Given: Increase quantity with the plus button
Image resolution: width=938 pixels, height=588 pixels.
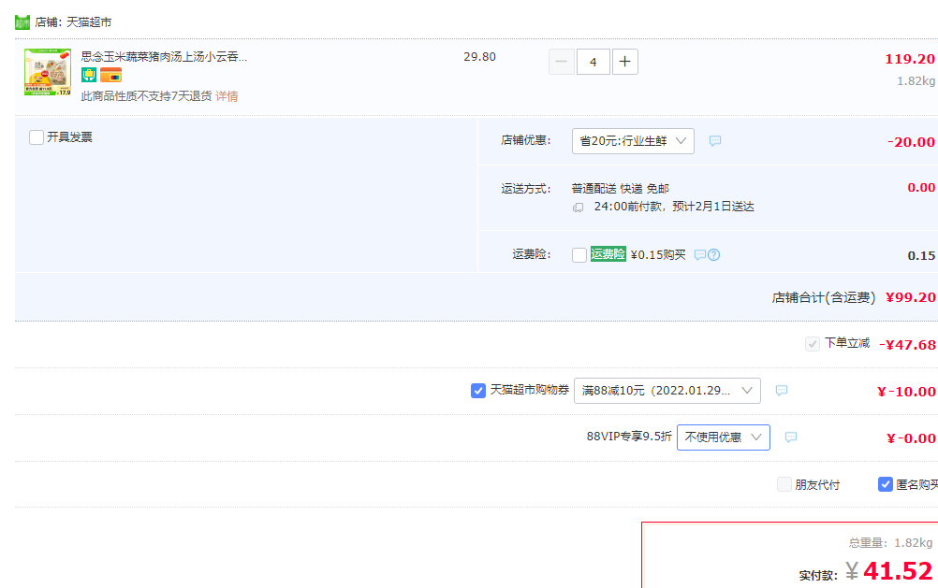Looking at the screenshot, I should point(625,62).
